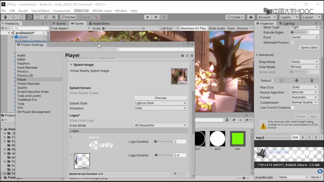Open the Sprite Editor
Screen dimensions: 324x182
pyautogui.click(x=309, y=48)
